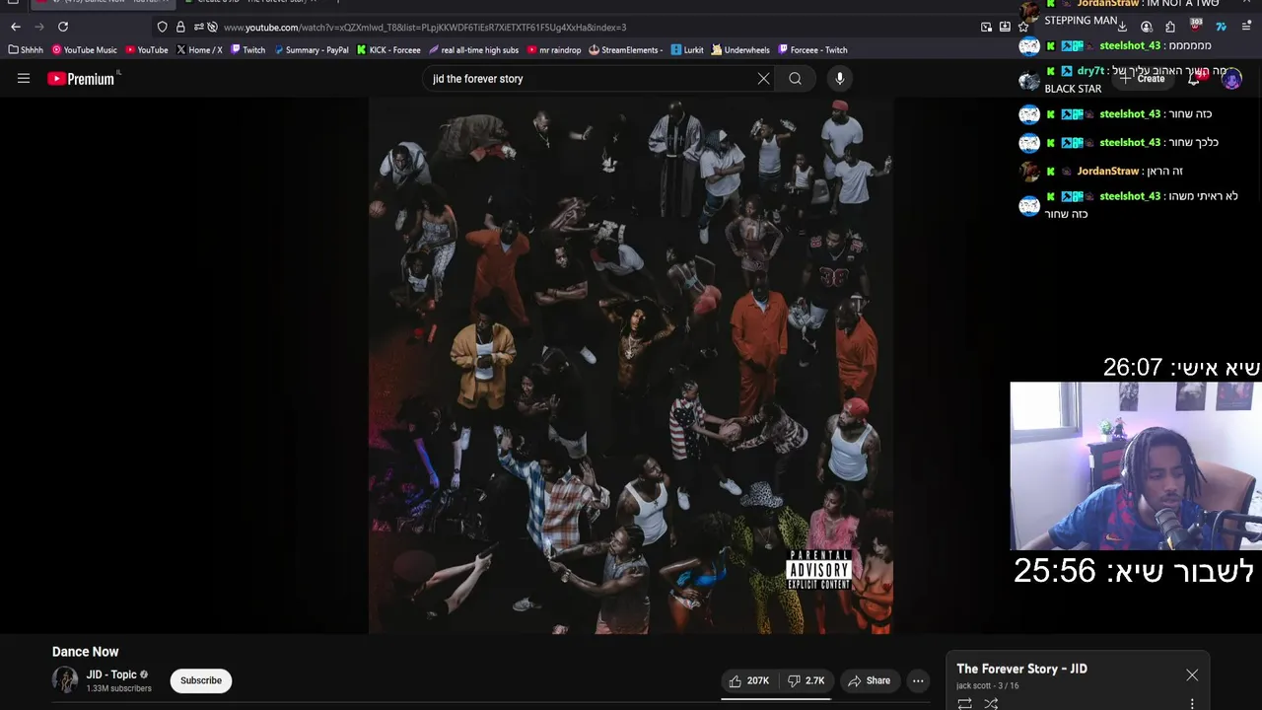Start voice search with microphone
The image size is (1262, 710).
[x=839, y=79]
